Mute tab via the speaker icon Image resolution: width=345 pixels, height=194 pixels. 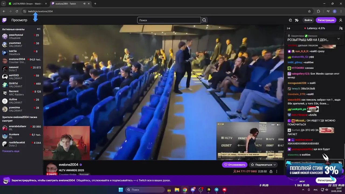click(x=84, y=4)
